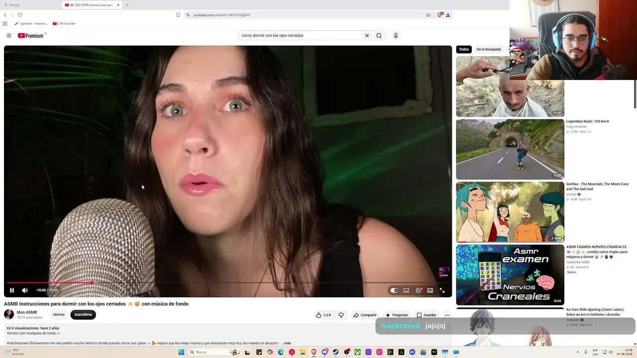
Task: Open Steam from the taskbar
Action: 335,352
